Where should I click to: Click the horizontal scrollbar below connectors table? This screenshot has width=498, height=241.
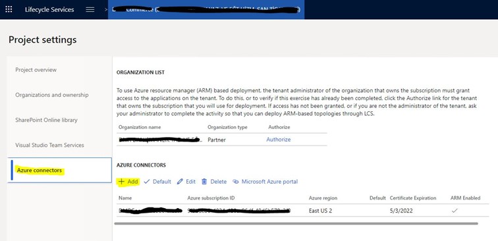[x=296, y=223]
